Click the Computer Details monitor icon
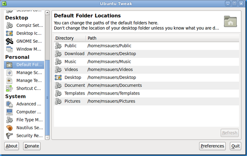The height and width of the screenshot is (156, 247). [10, 112]
